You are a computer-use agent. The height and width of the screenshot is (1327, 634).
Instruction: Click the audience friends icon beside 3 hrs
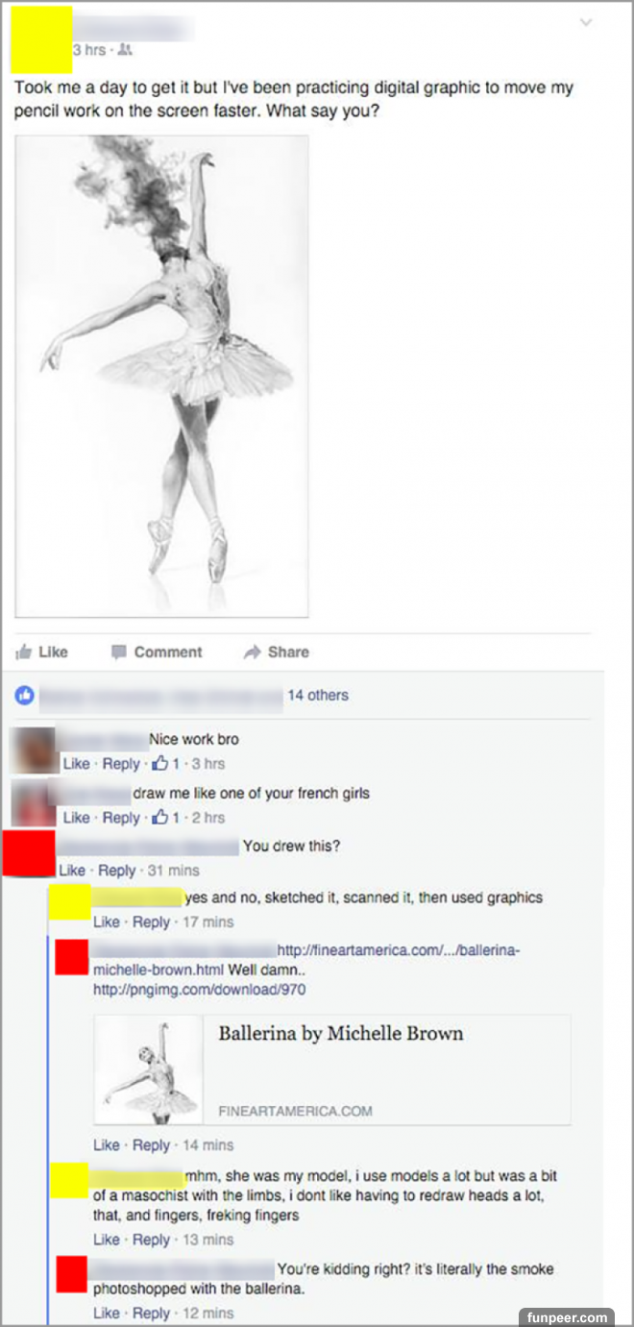point(123,51)
